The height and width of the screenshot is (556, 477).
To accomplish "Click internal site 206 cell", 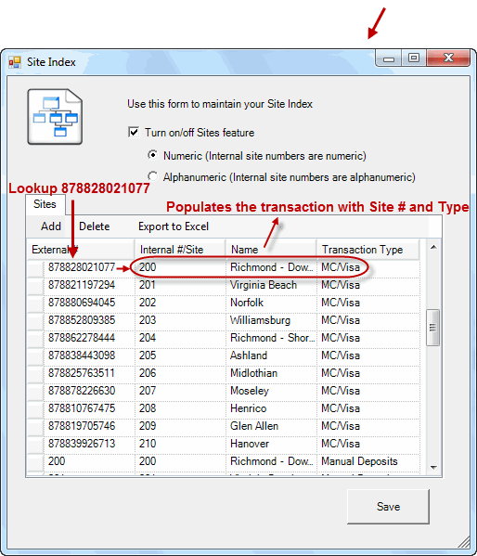I will coord(180,374).
